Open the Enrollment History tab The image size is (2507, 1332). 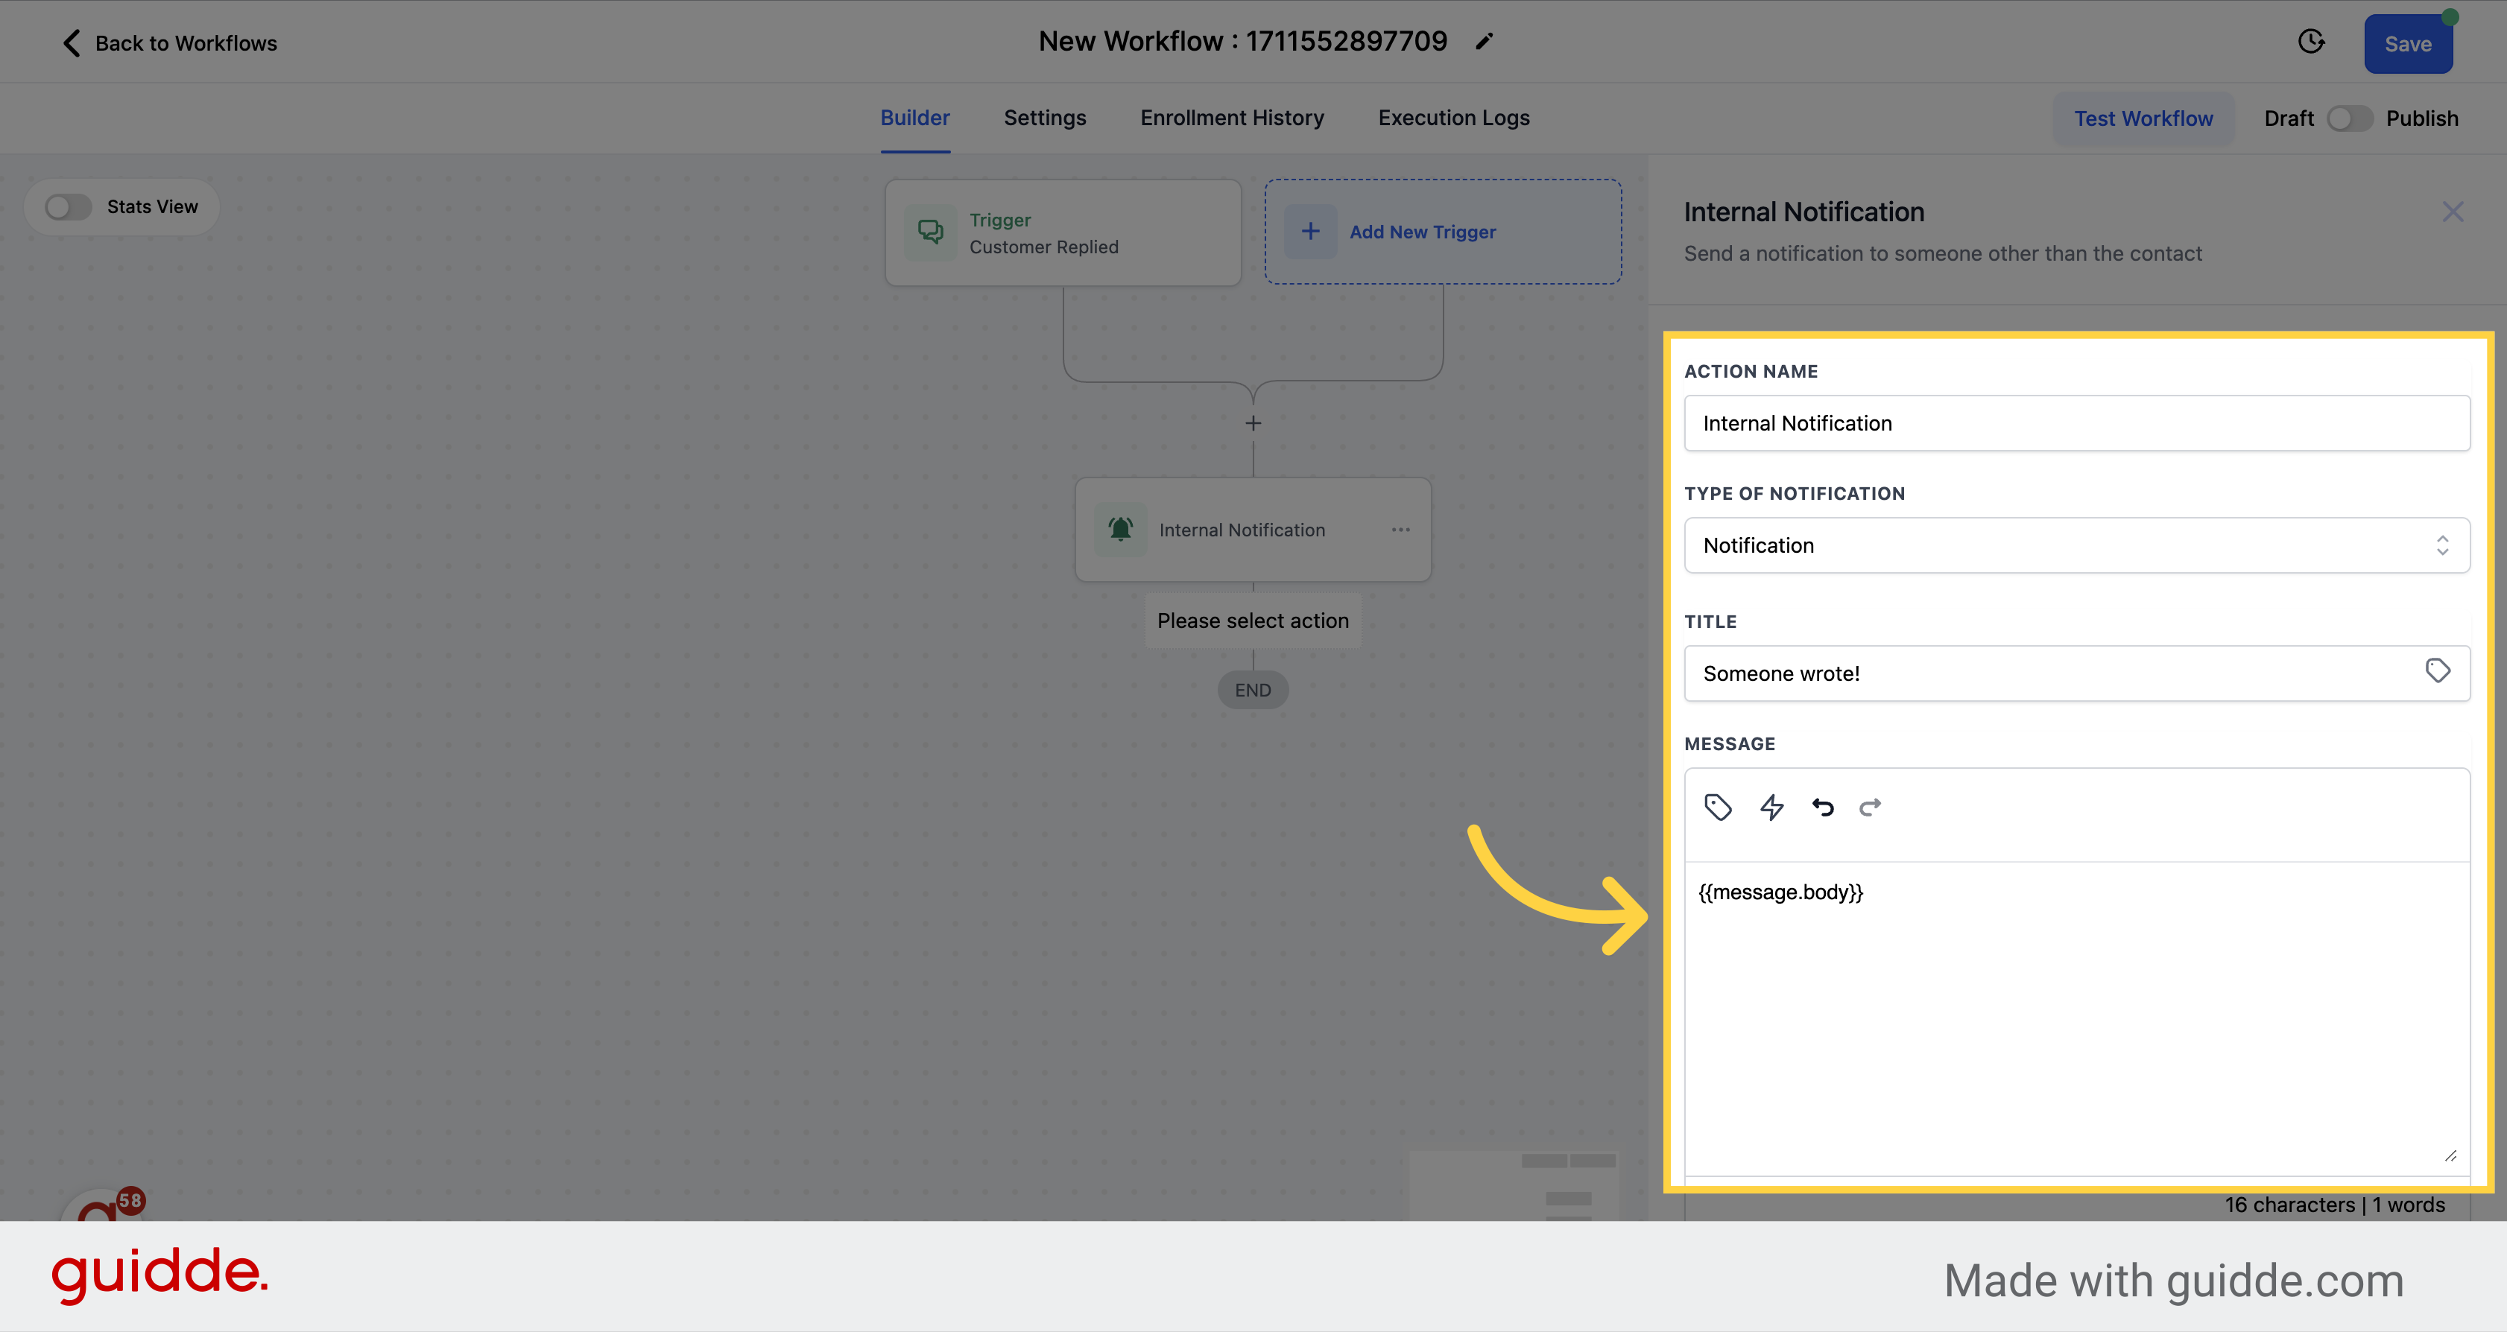[x=1232, y=118]
